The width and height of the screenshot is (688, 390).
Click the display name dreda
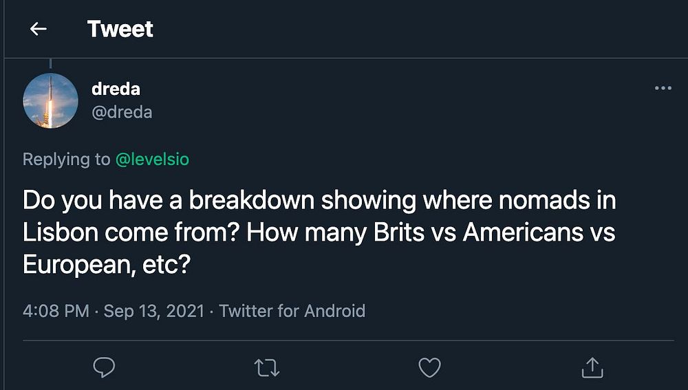[116, 88]
